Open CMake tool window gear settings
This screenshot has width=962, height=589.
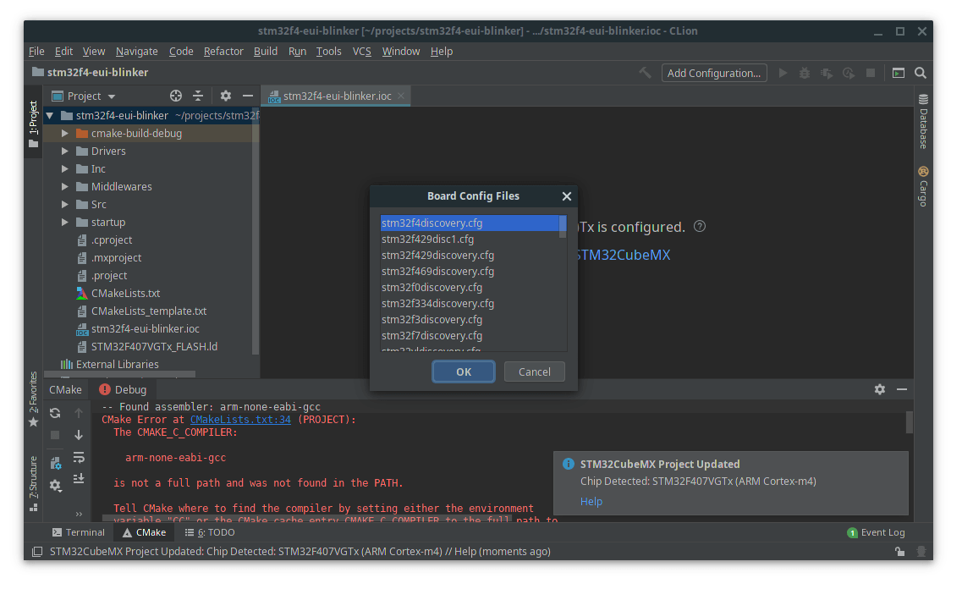880,389
